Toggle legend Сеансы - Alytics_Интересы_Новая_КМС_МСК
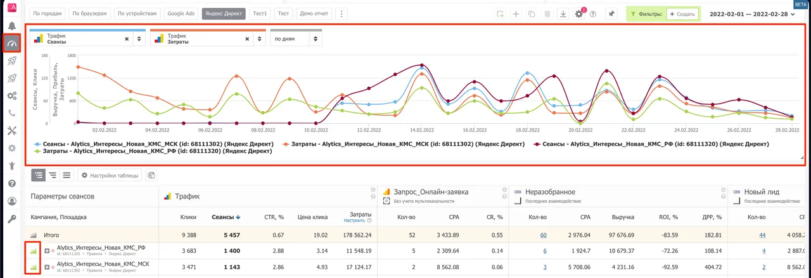The image size is (811, 278). click(154, 144)
